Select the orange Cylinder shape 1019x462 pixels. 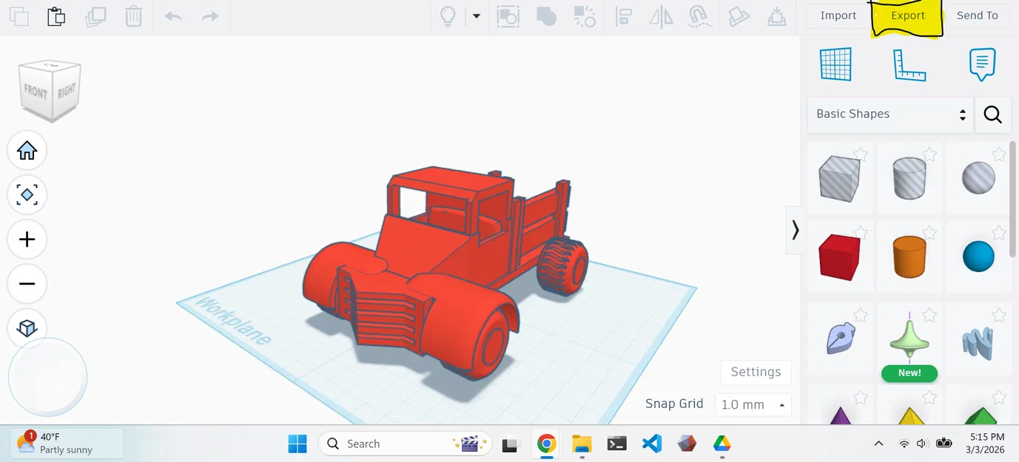pos(909,256)
